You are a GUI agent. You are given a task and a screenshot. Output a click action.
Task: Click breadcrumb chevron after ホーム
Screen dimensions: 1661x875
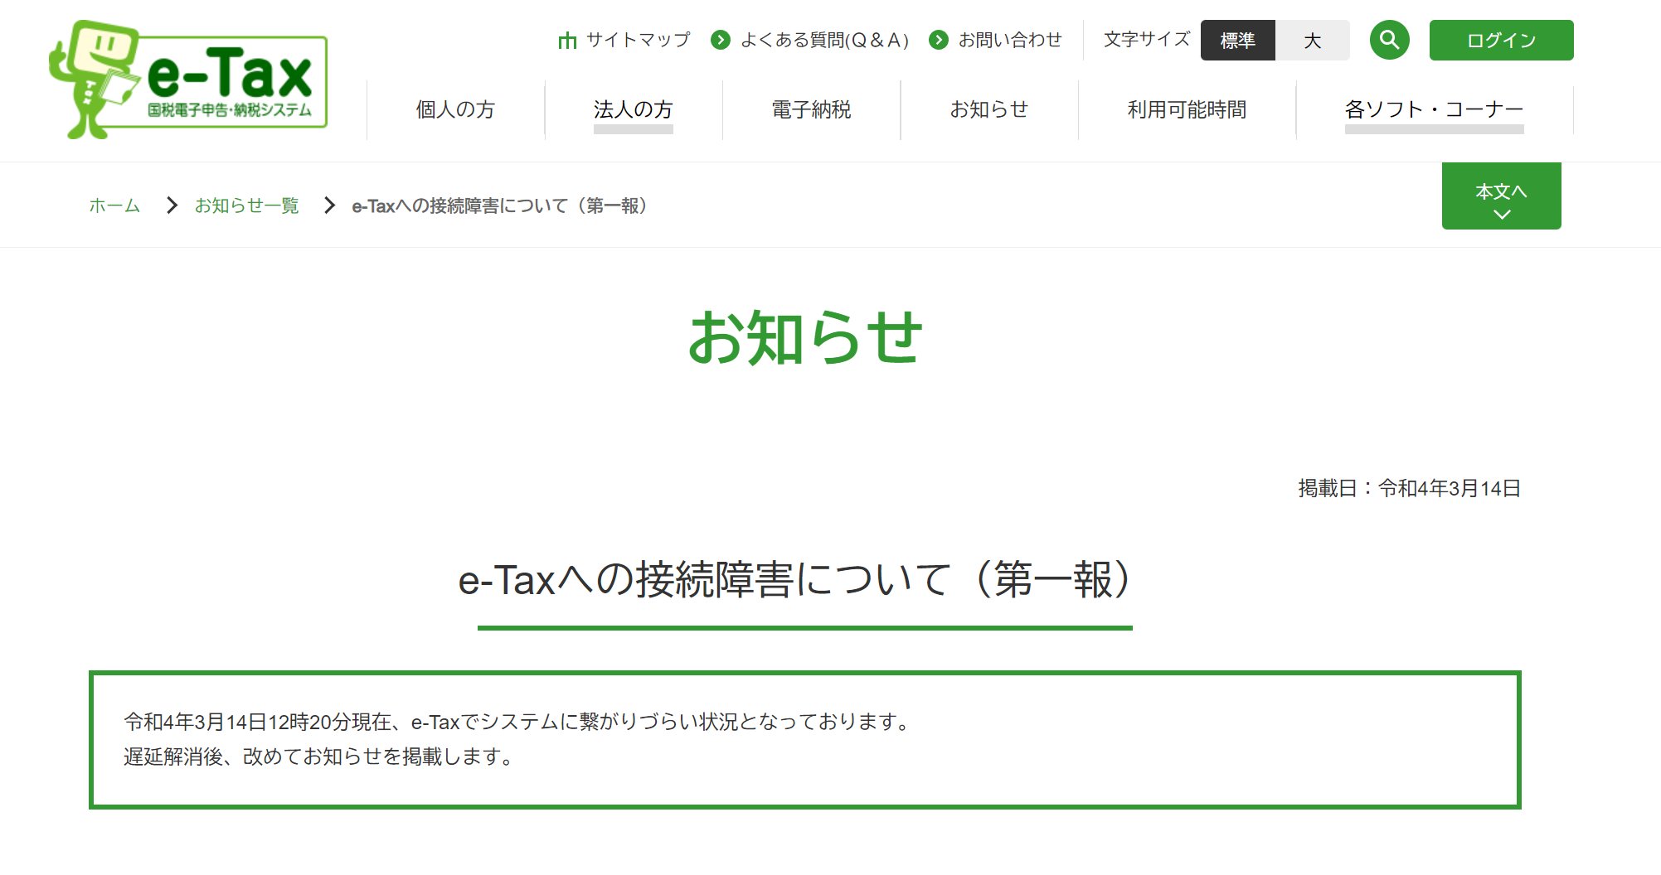(x=172, y=205)
